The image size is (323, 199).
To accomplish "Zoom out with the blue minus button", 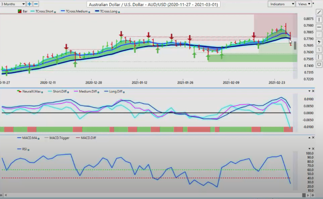I will tap(36, 4).
